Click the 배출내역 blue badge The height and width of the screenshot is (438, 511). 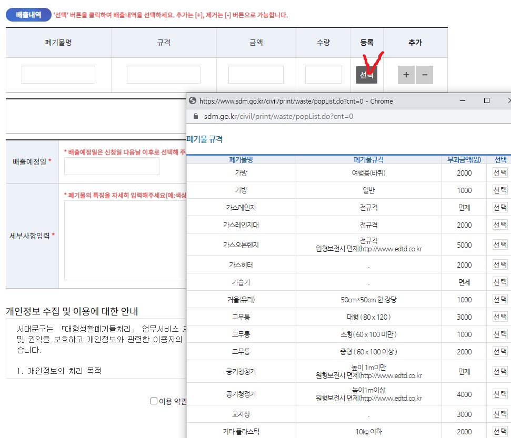tap(28, 15)
